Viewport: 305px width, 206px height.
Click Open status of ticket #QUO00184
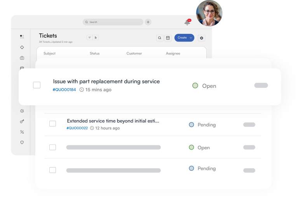204,86
